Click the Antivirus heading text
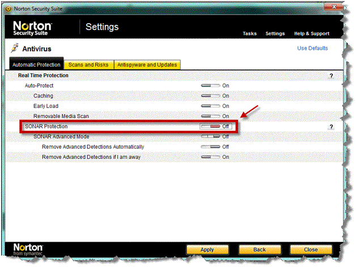Screen dimensions: 356x267 point(36,49)
